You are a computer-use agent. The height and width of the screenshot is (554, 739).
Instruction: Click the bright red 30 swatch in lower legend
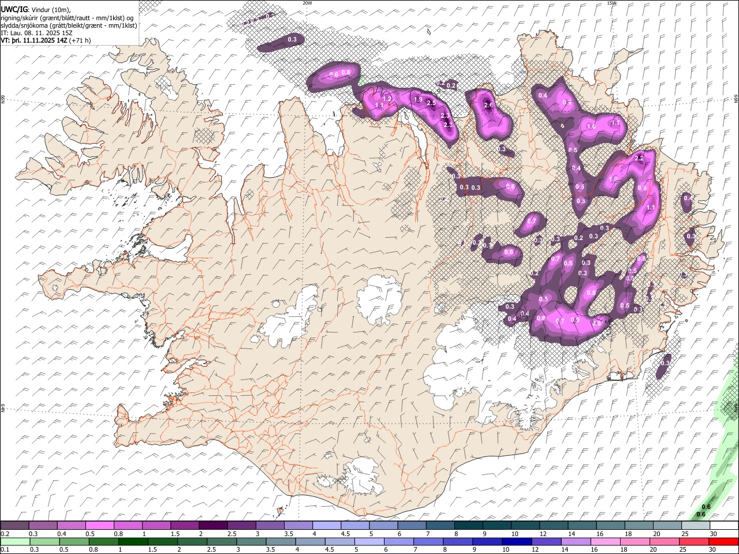(723, 542)
